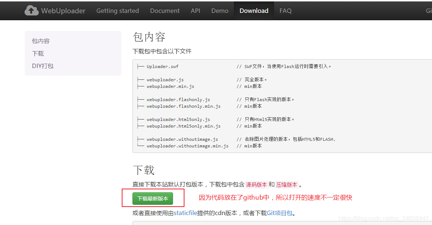Click the 下载 main heading
This screenshot has height=225, width=432.
(144, 170)
